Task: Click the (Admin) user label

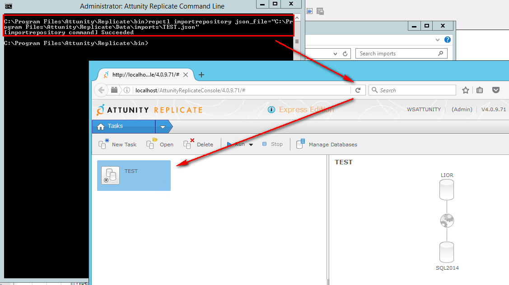Action: coord(462,109)
